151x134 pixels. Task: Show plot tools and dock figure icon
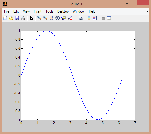click(x=109, y=18)
